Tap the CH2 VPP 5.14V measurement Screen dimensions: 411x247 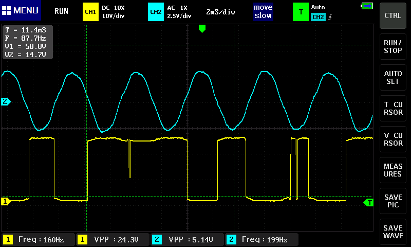click(x=187, y=239)
